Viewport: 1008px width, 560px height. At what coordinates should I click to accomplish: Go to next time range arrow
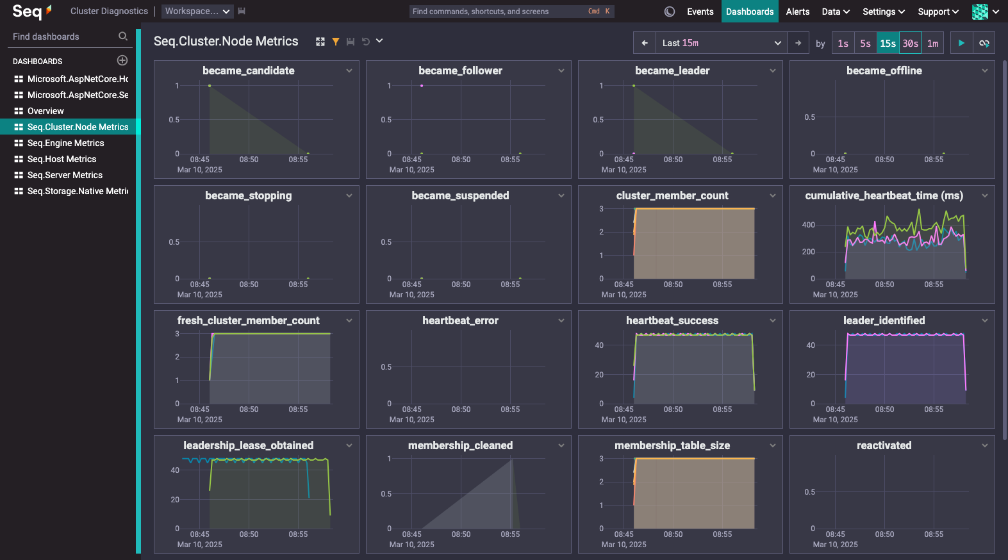798,43
